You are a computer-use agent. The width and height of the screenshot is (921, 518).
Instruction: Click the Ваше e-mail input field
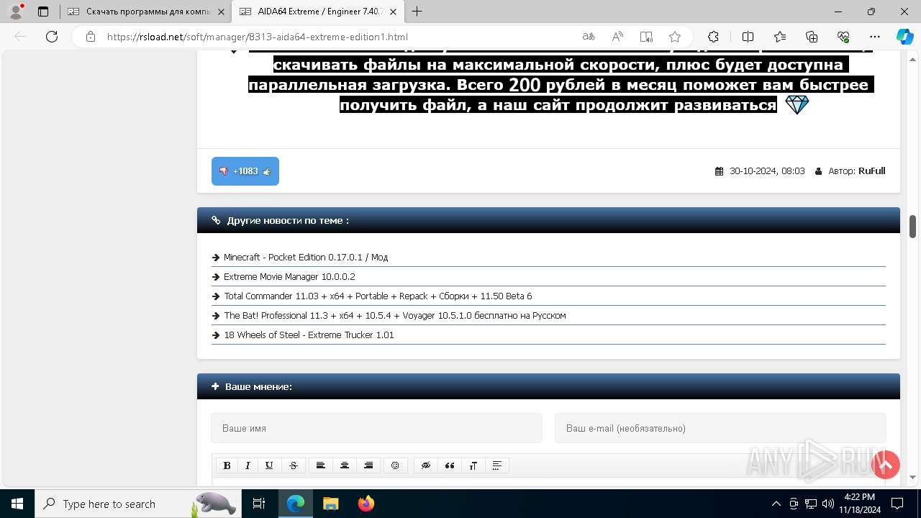click(x=720, y=428)
